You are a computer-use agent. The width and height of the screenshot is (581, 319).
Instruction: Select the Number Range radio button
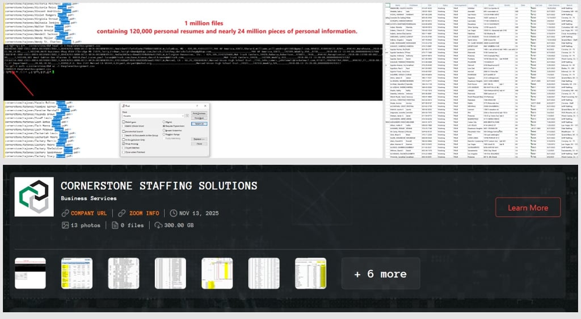click(164, 134)
